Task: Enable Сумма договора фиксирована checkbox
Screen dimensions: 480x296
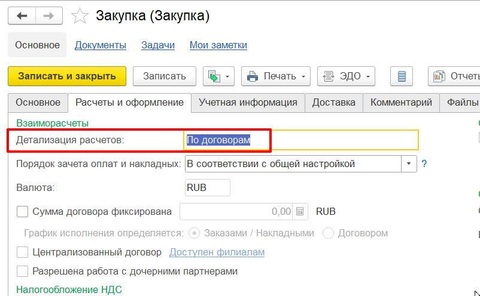Action: point(23,211)
